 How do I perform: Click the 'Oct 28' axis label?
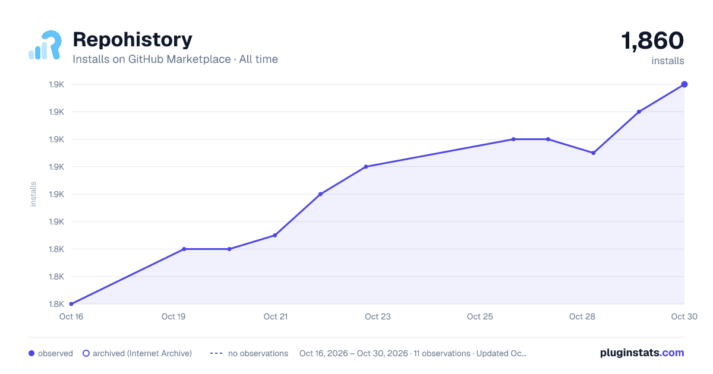[582, 317]
